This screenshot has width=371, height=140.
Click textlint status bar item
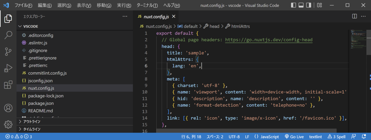click(x=316, y=137)
